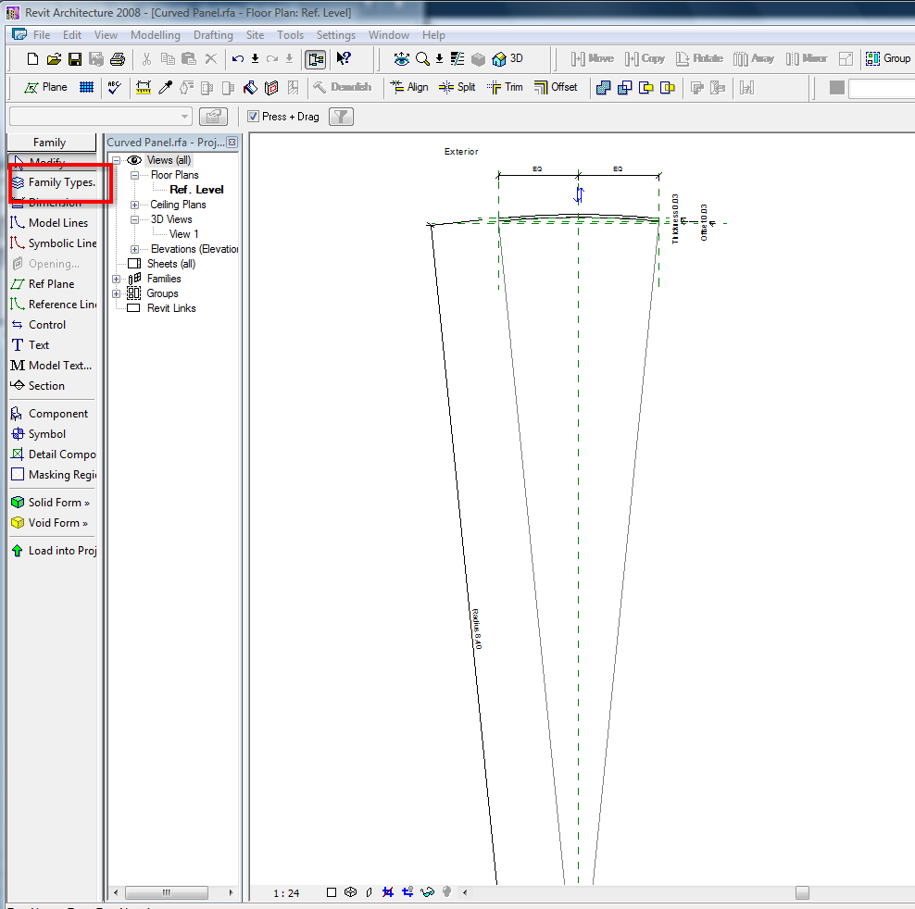Open the type selector dropdown
Viewport: 915px width, 909px height.
[185, 117]
